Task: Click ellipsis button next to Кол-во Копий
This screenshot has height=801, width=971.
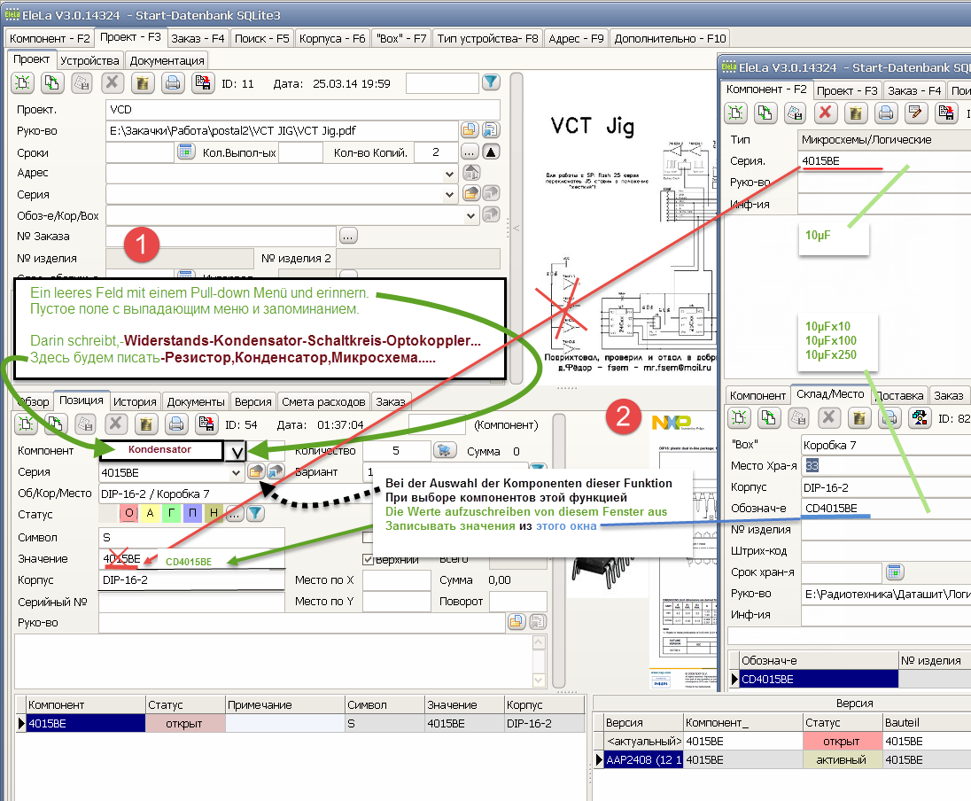Action: coord(470,152)
